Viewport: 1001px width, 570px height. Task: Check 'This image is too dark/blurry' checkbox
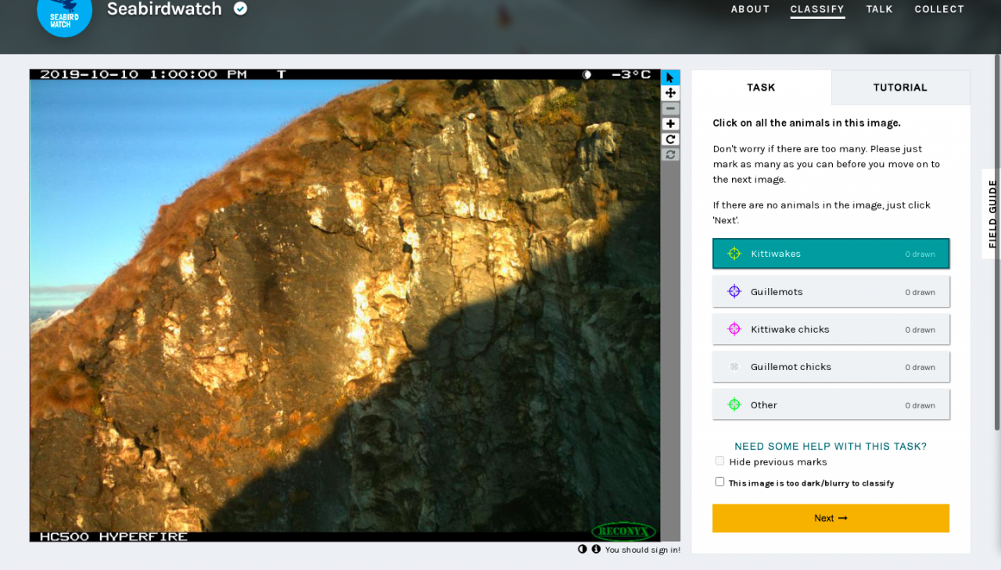tap(719, 482)
